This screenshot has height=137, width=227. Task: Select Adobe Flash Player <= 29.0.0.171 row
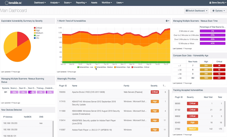pyautogui.click(x=113, y=131)
